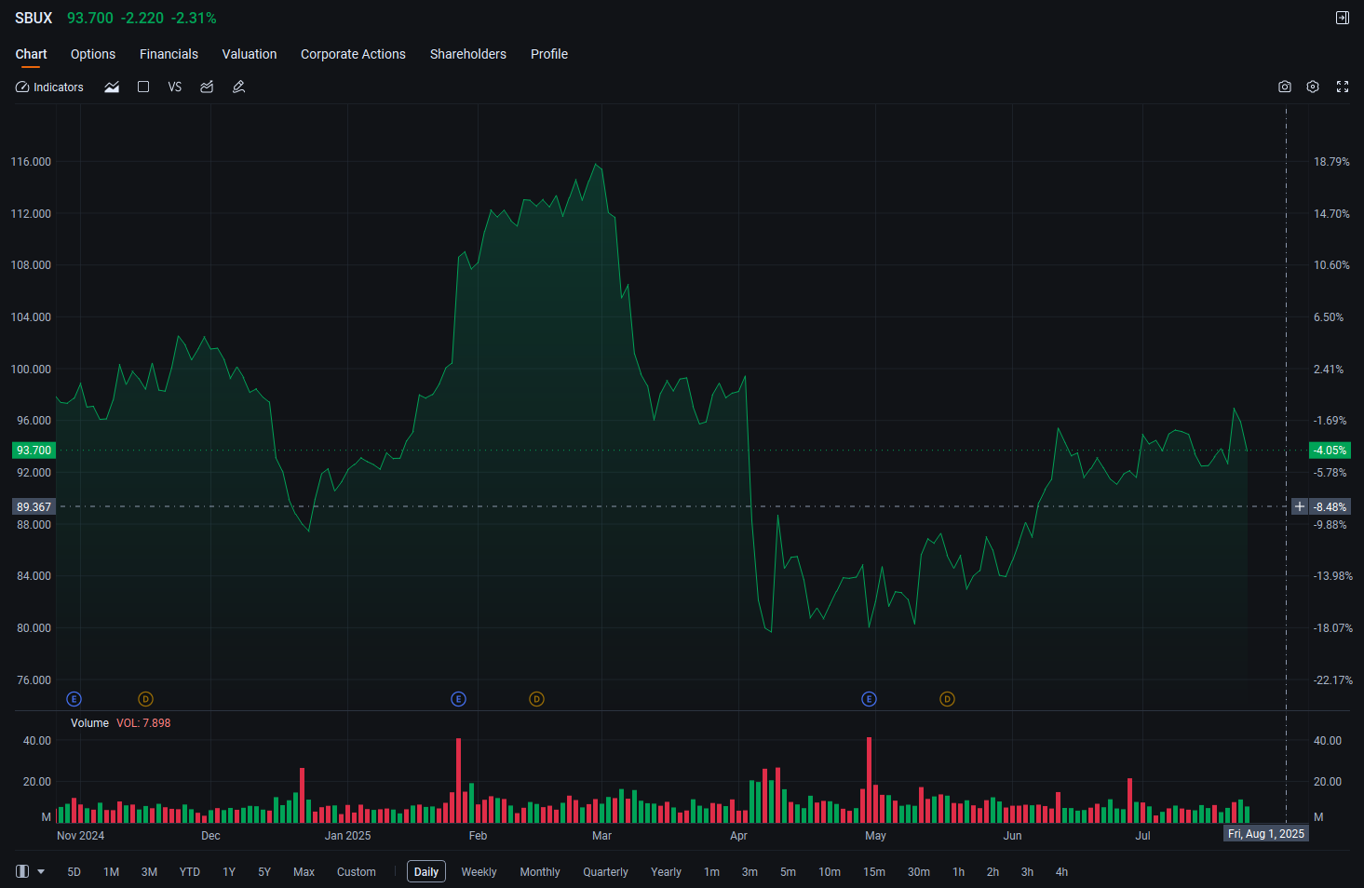1364x888 pixels.
Task: Click the square icon beside the VS button
Action: pos(143,87)
